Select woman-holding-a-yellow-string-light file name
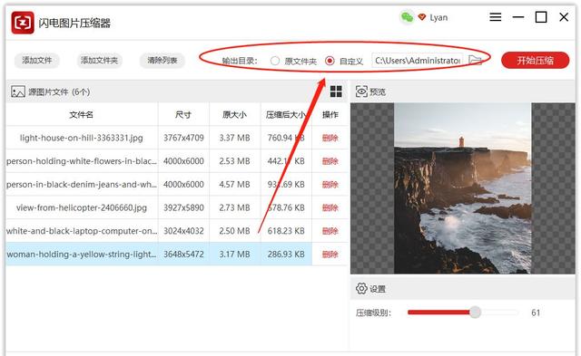 pyautogui.click(x=82, y=255)
